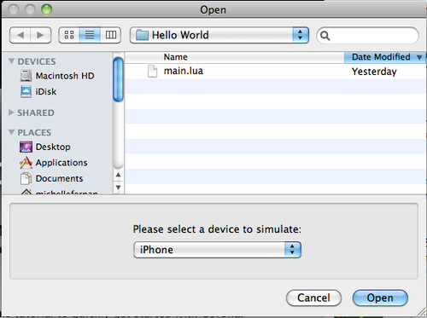Open the iPhone device simulator dropdown

coord(217,250)
